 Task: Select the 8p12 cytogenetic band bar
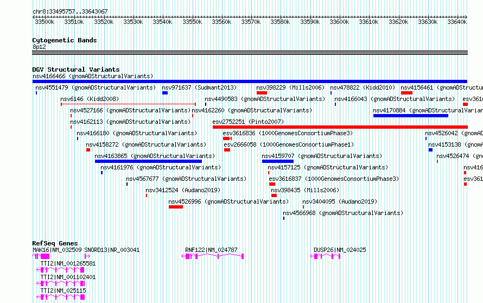coord(250,53)
